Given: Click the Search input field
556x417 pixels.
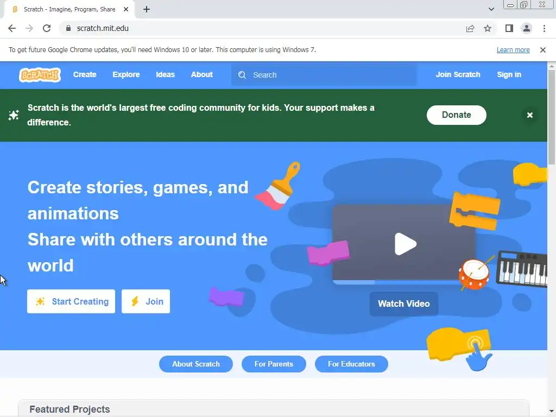Looking at the screenshot, I should pyautogui.click(x=324, y=75).
